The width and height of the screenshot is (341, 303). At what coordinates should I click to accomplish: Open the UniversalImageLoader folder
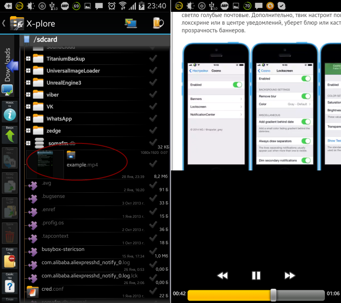pos(73,71)
